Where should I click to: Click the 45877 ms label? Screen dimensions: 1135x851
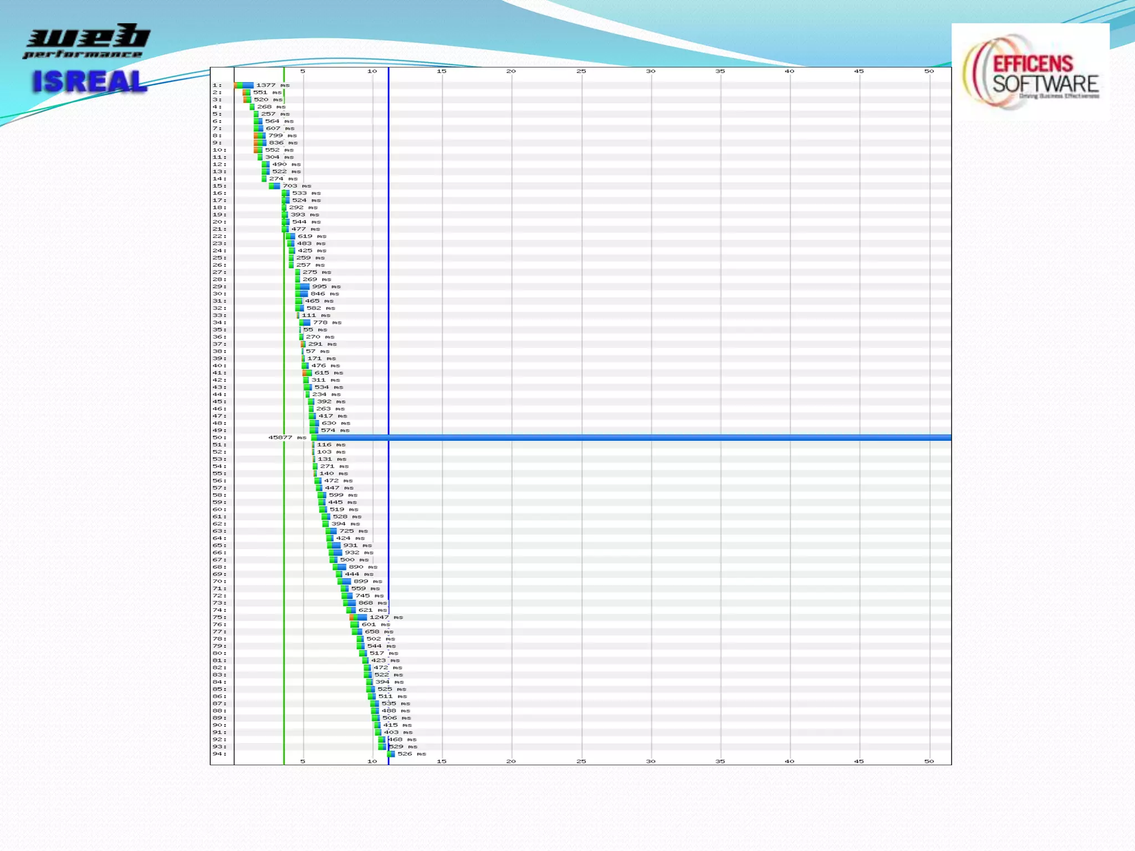[x=287, y=438]
